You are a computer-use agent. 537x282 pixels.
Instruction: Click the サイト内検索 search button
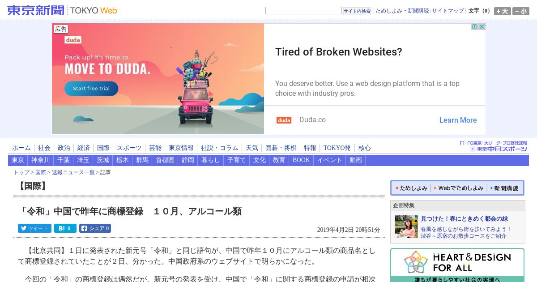coord(357,11)
